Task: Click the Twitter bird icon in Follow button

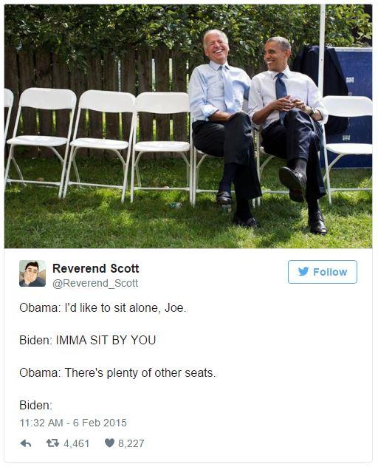Action: pyautogui.click(x=303, y=272)
